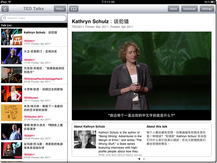Image resolution: width=217 pixels, height=163 pixels.
Task: Open thumbnail of 安玛丽·托马斯 talk
Action: [x=11, y=151]
